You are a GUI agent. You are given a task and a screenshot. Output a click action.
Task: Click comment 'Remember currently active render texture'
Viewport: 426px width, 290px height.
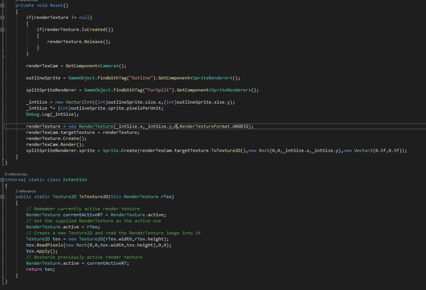coord(83,209)
